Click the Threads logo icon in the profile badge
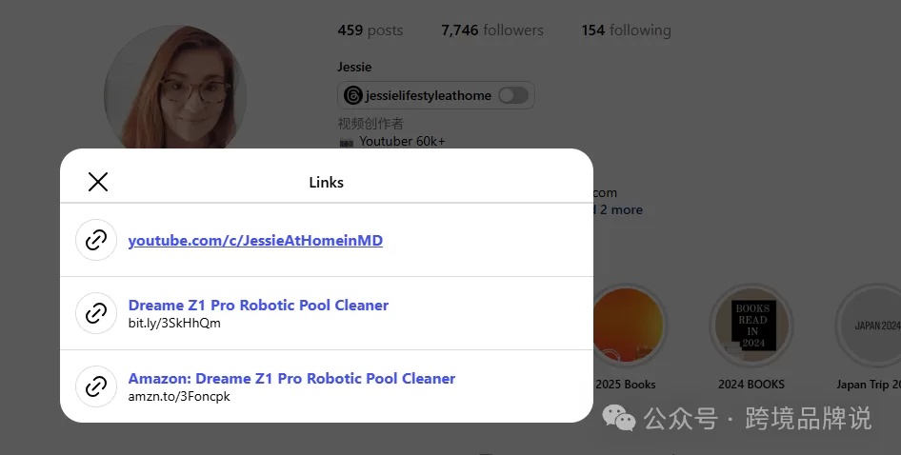The width and height of the screenshot is (901, 455). [353, 95]
